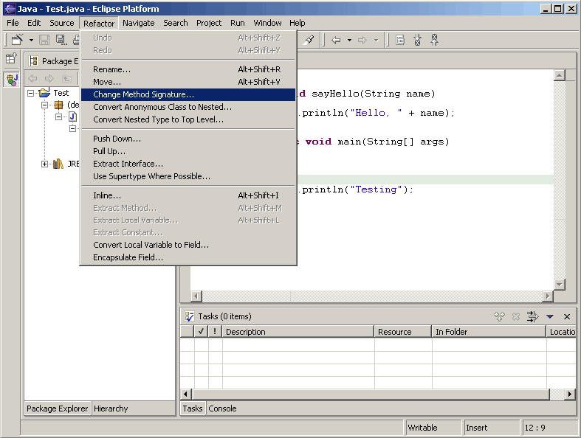
Task: Click the Resource column header
Action: pos(403,332)
